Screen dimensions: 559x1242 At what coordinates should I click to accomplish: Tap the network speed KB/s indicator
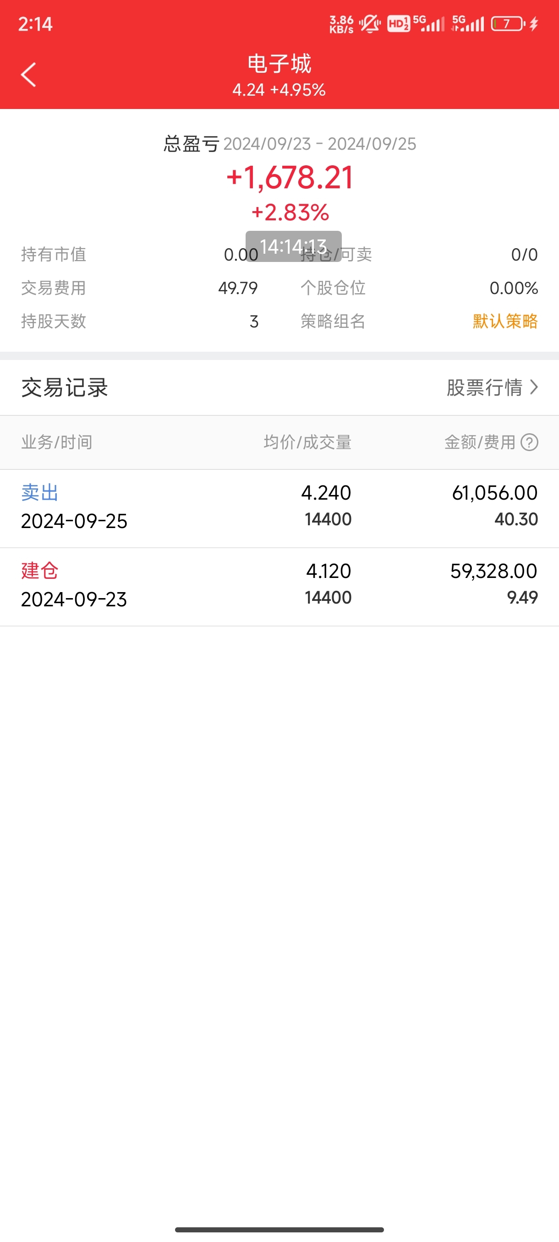click(x=341, y=24)
